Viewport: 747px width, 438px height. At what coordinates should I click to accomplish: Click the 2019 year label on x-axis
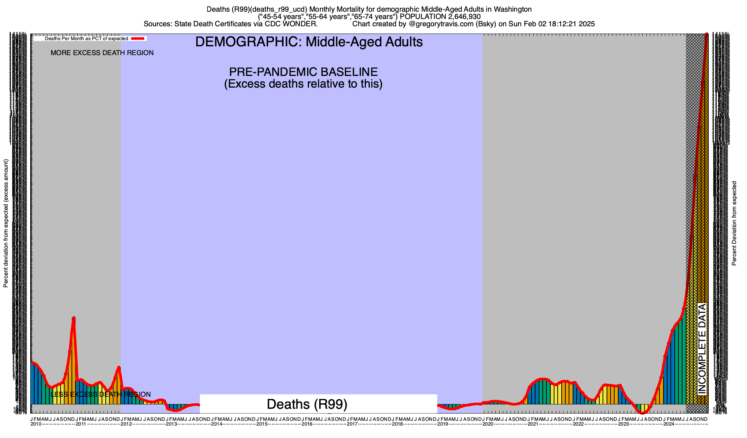point(443,424)
